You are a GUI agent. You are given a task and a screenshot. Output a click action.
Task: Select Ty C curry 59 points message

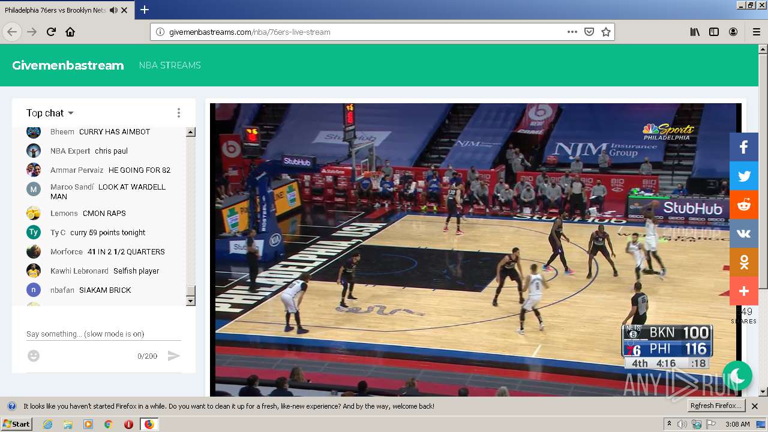click(107, 232)
